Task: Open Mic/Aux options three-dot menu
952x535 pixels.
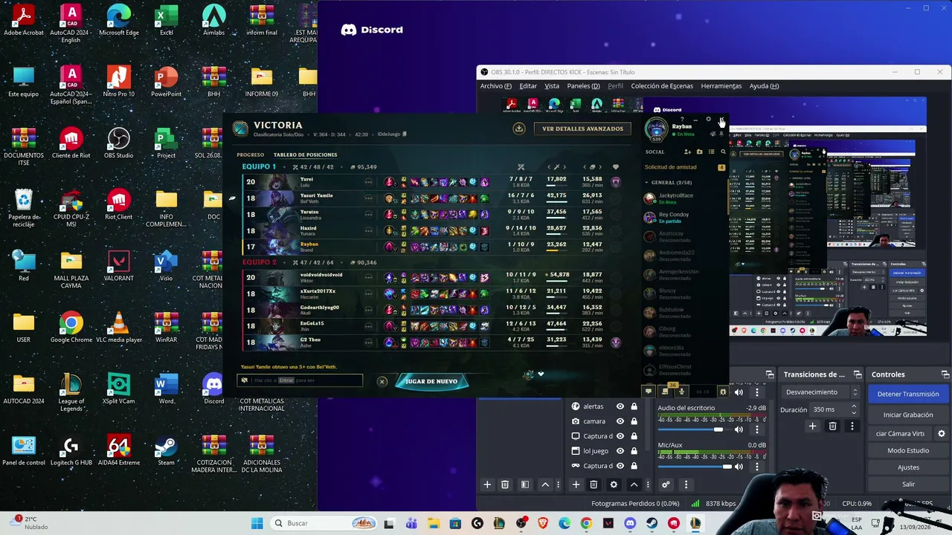Action: pyautogui.click(x=757, y=467)
